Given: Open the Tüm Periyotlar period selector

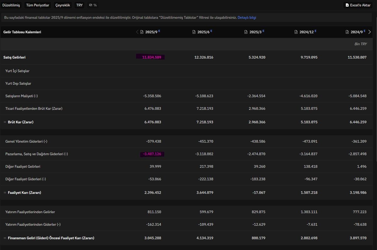Looking at the screenshot, I should pyautogui.click(x=37, y=5).
